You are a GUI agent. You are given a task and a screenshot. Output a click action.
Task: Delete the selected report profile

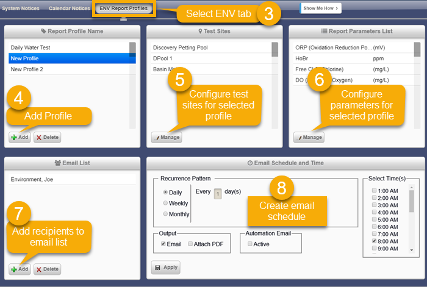pos(48,137)
